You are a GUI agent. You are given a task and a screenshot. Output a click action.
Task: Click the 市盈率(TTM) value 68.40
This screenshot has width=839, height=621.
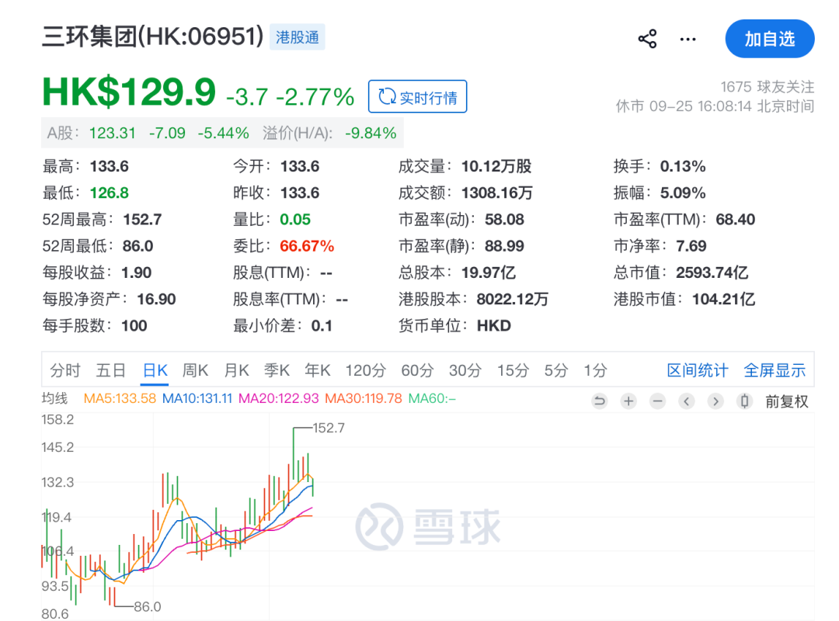pos(735,220)
